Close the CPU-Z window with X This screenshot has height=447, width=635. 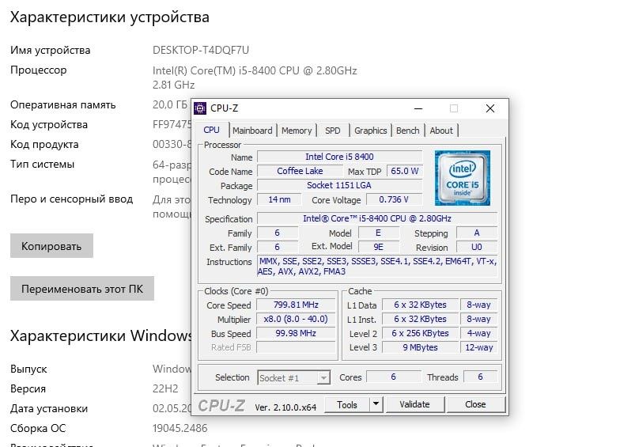point(490,108)
